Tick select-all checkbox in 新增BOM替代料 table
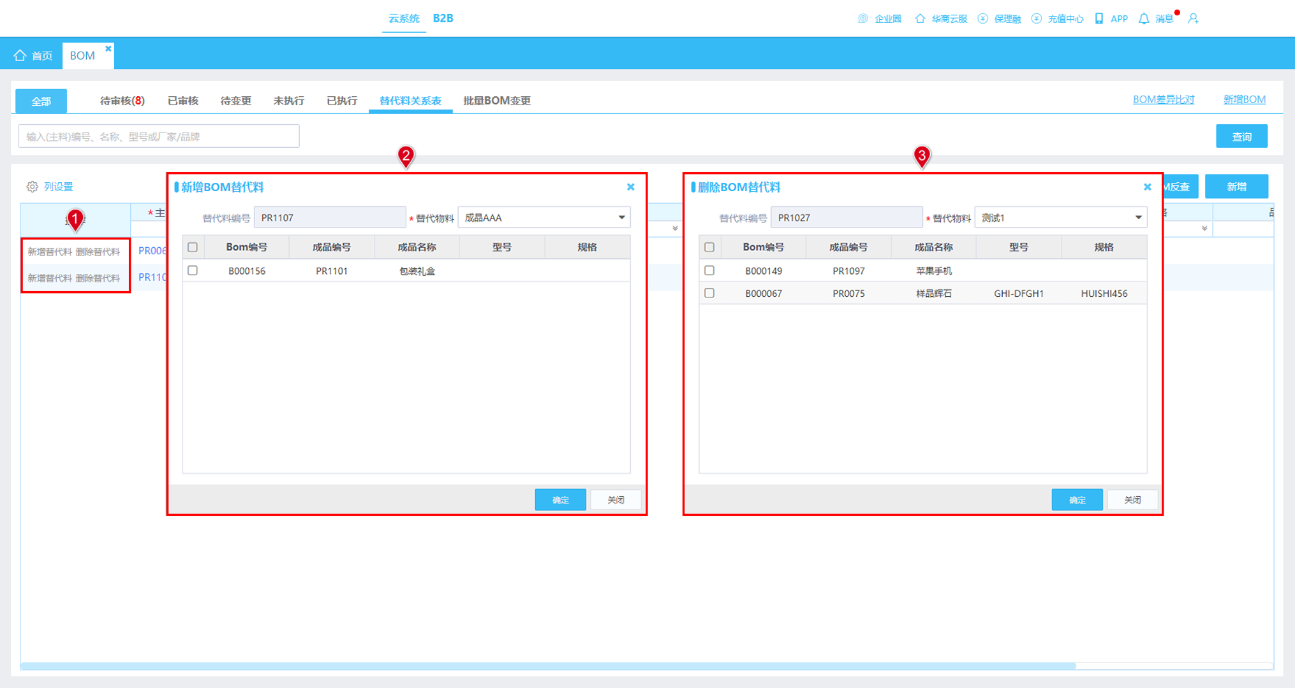The width and height of the screenshot is (1295, 688). 193,247
